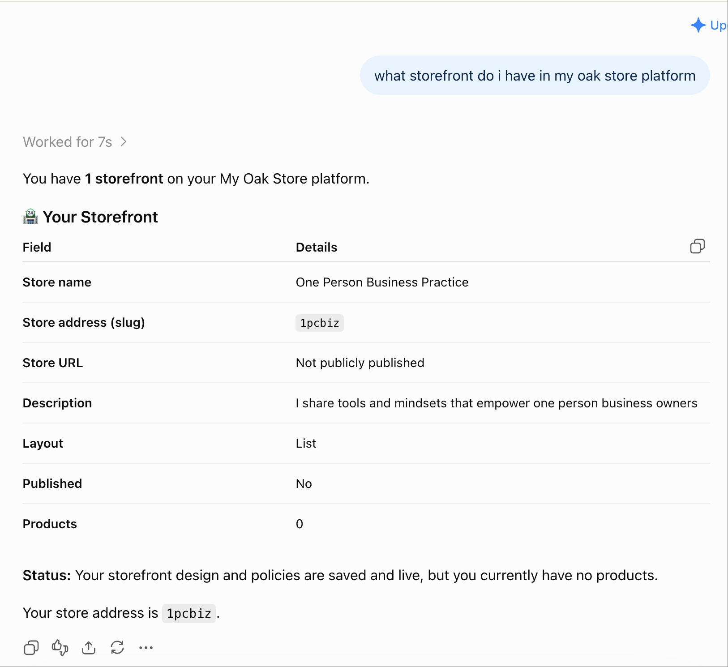Give feedback with the thumbs icon
This screenshot has height=667, width=728.
pyautogui.click(x=60, y=648)
